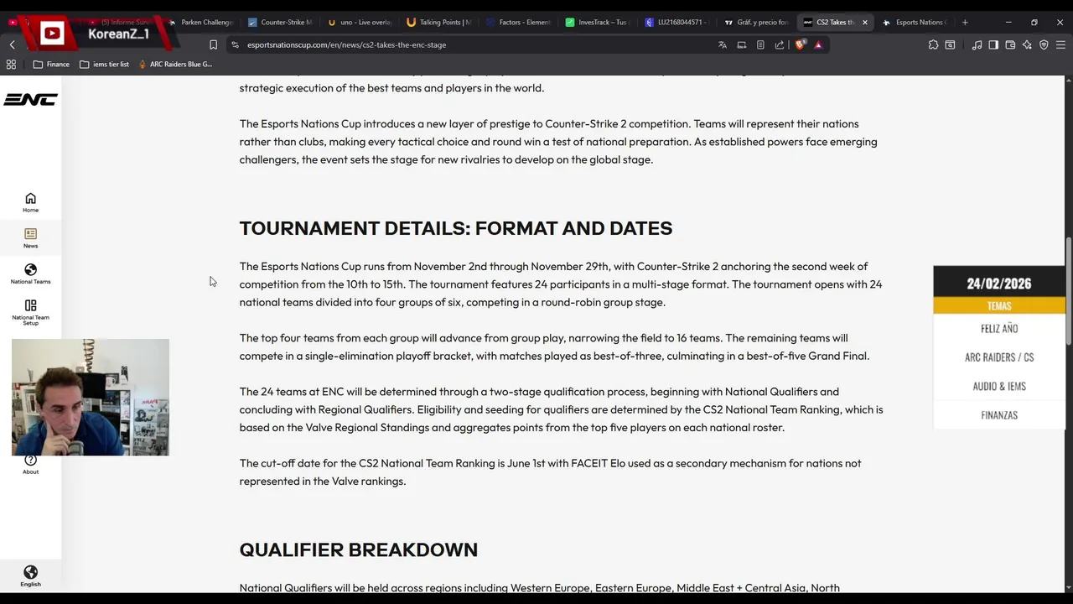
Task: Open News section in ENC sidebar
Action: pyautogui.click(x=30, y=238)
